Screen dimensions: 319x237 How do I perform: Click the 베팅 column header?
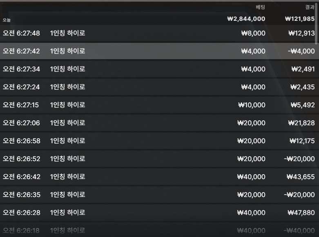[x=261, y=7]
